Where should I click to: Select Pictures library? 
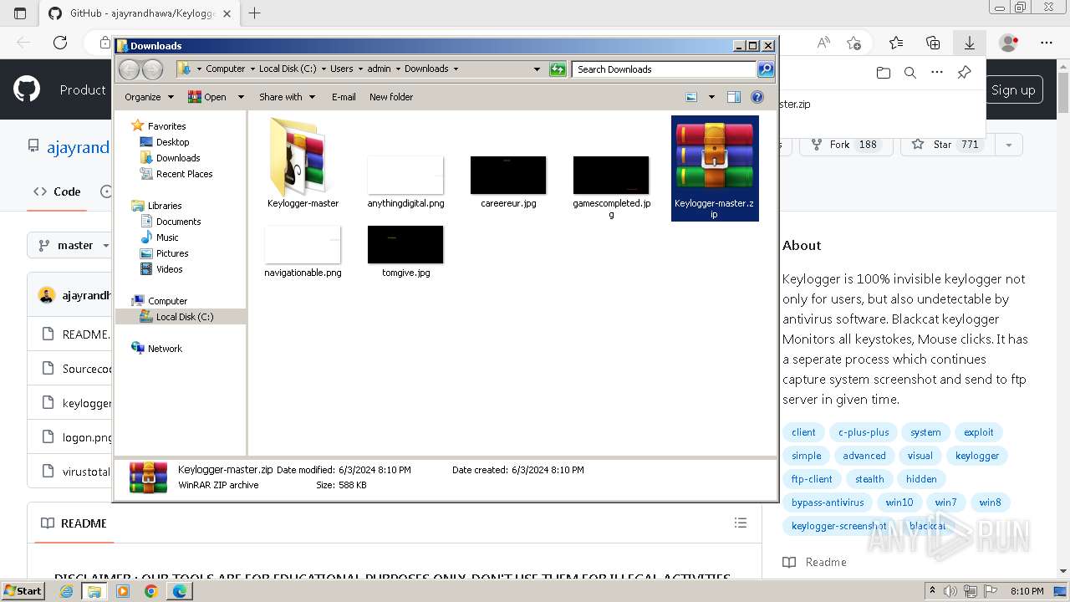pyautogui.click(x=172, y=253)
